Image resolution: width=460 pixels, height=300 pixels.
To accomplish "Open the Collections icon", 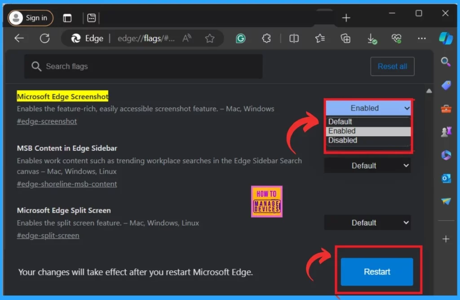I will pyautogui.click(x=345, y=39).
